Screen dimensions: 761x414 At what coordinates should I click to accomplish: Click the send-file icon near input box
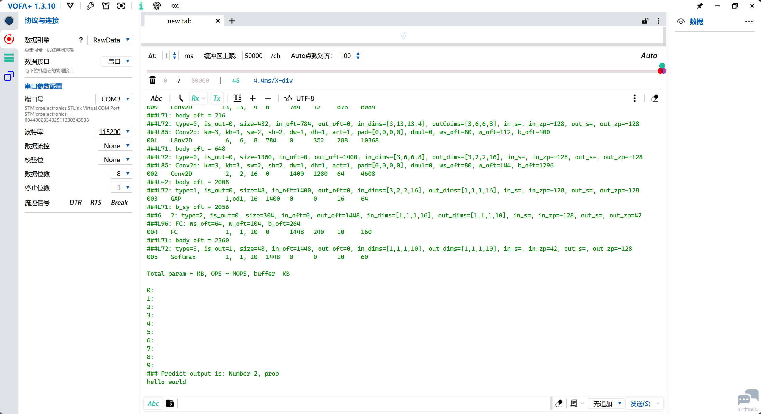[170, 403]
